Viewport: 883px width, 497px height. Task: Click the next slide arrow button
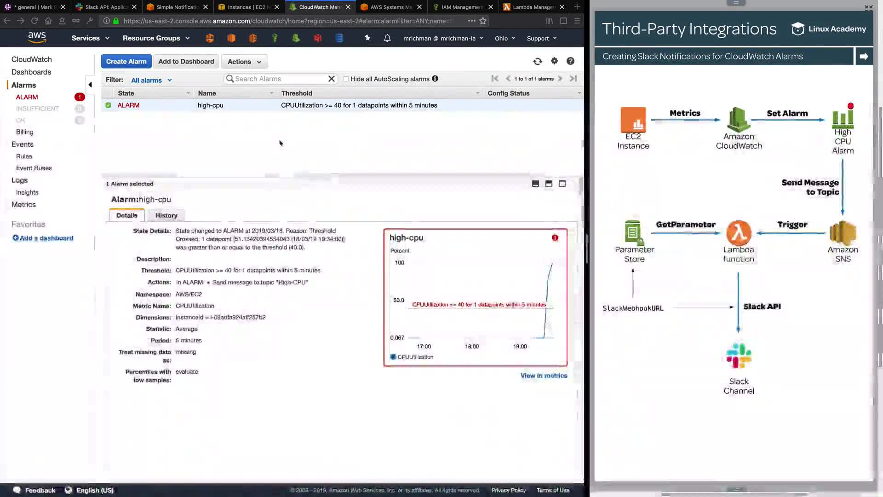coord(864,56)
